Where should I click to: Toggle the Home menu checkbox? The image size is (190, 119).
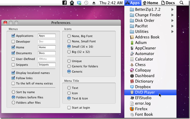click(13, 47)
